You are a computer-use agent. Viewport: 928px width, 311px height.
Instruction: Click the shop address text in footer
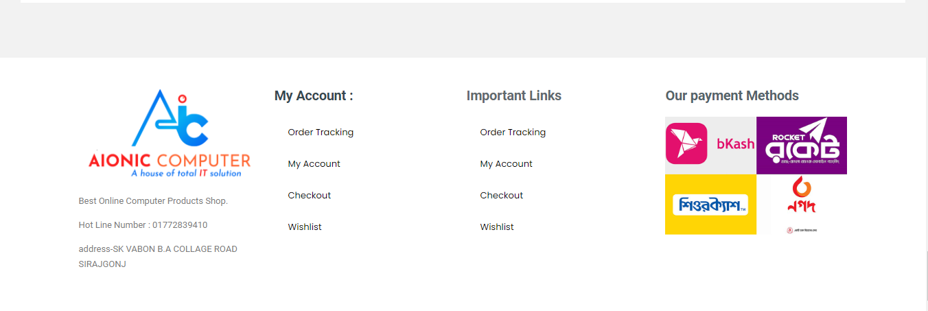158,256
